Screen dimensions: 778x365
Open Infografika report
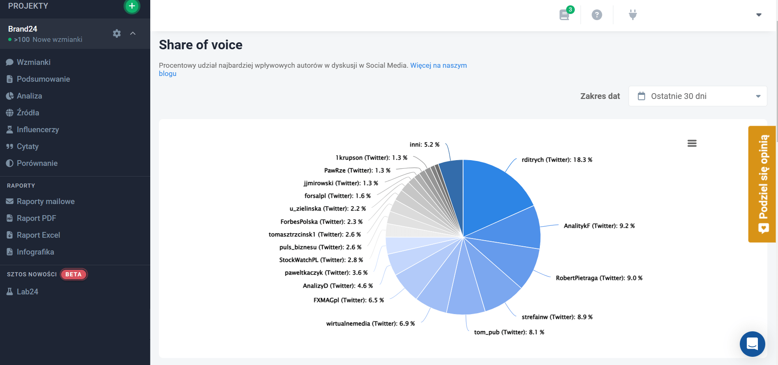(x=35, y=252)
